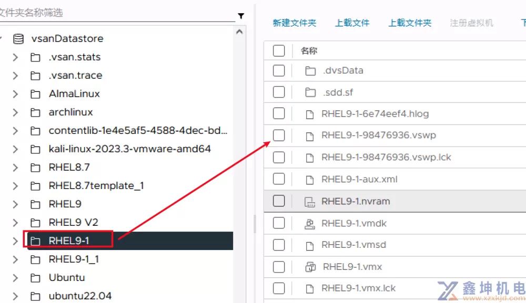Toggle the select-all checkbox in header

pyautogui.click(x=279, y=51)
